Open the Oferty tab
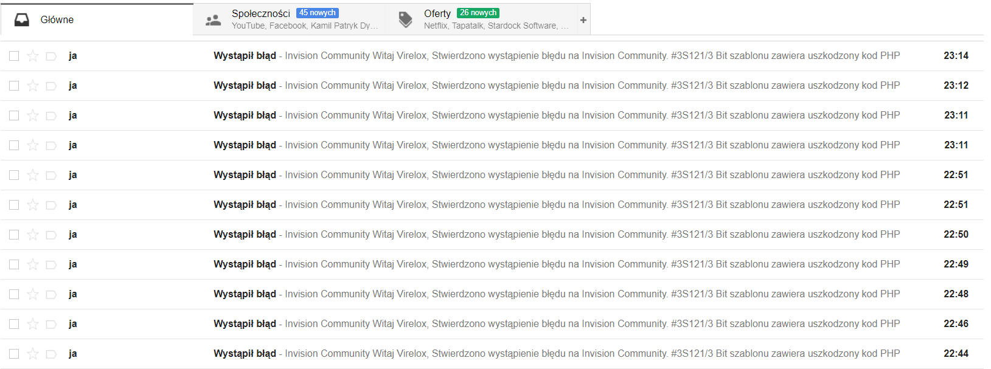 coord(437,13)
